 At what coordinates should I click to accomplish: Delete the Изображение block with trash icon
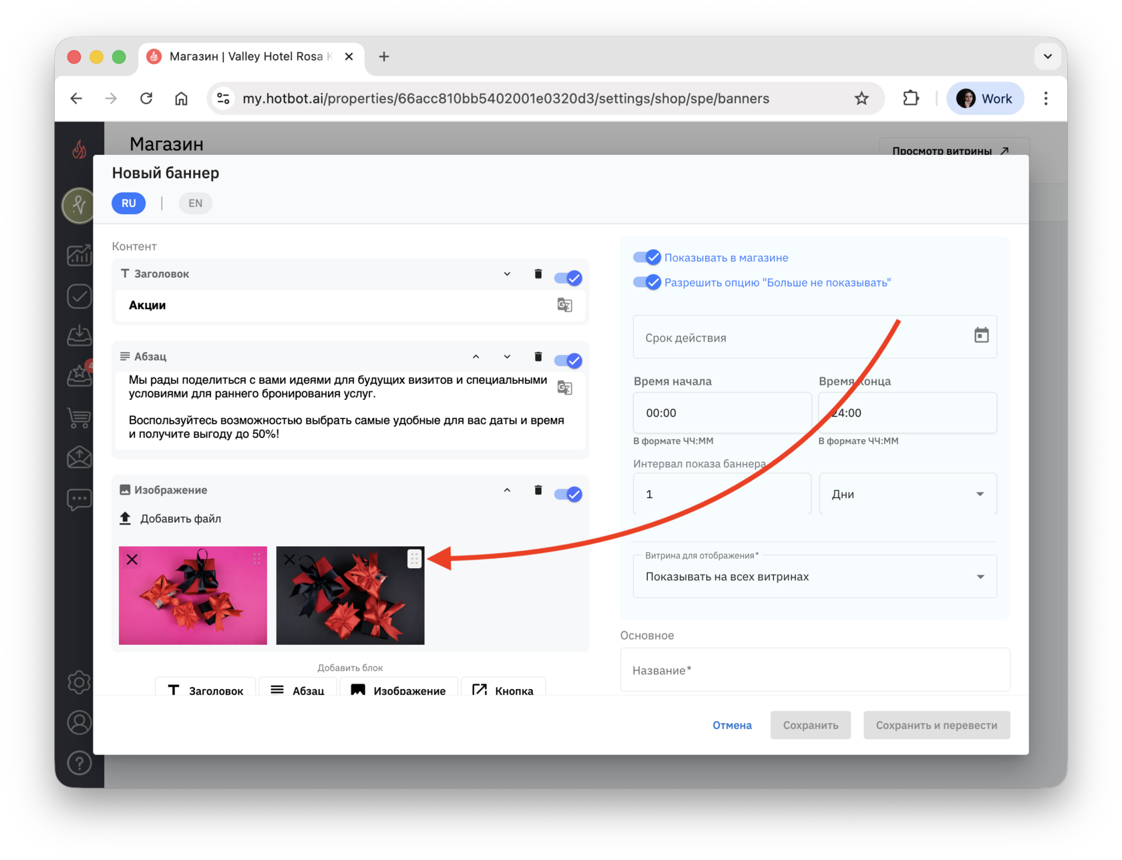538,490
